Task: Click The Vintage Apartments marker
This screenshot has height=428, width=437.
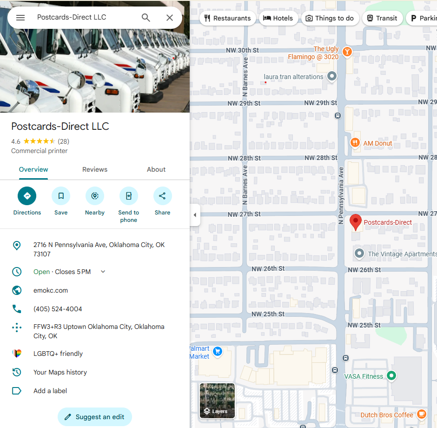Action: pos(359,254)
